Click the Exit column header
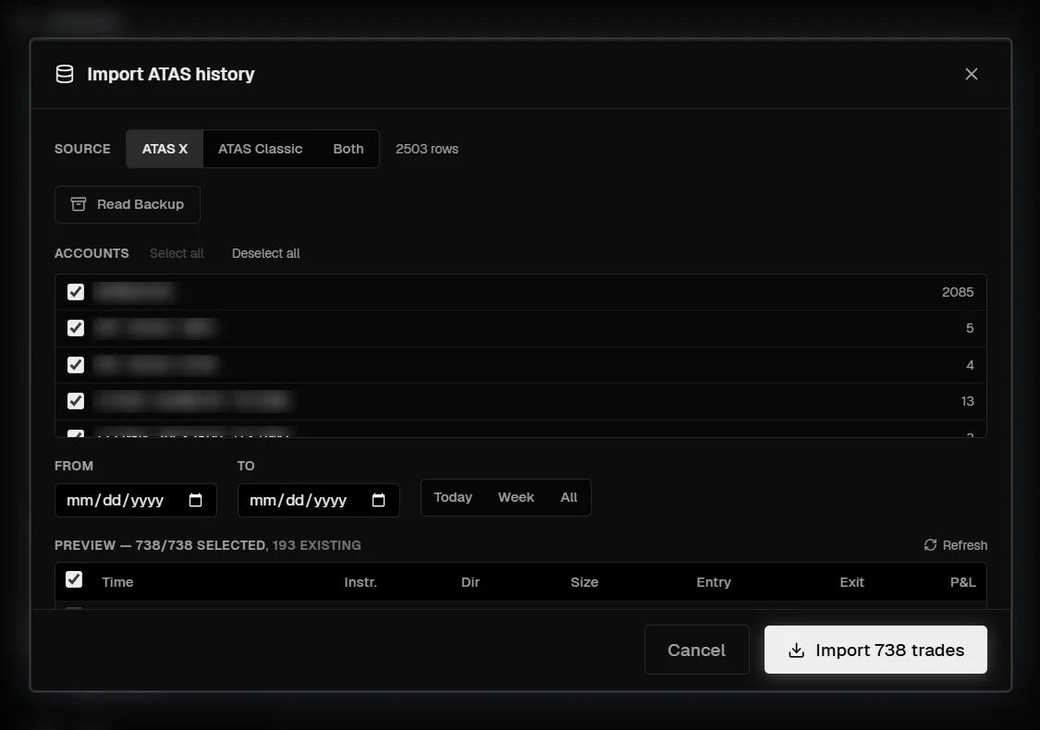This screenshot has width=1040, height=730. [851, 582]
